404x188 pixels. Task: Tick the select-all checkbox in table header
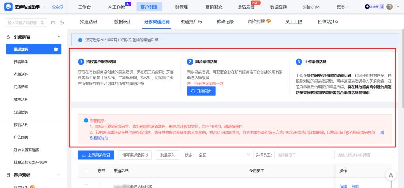(86, 171)
